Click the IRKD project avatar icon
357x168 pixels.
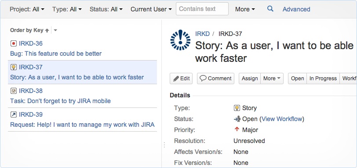point(180,40)
